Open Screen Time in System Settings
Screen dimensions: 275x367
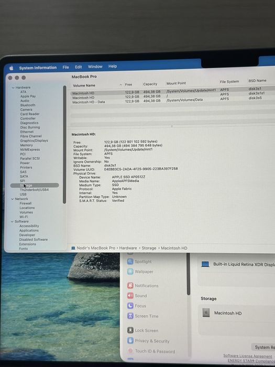(x=143, y=316)
